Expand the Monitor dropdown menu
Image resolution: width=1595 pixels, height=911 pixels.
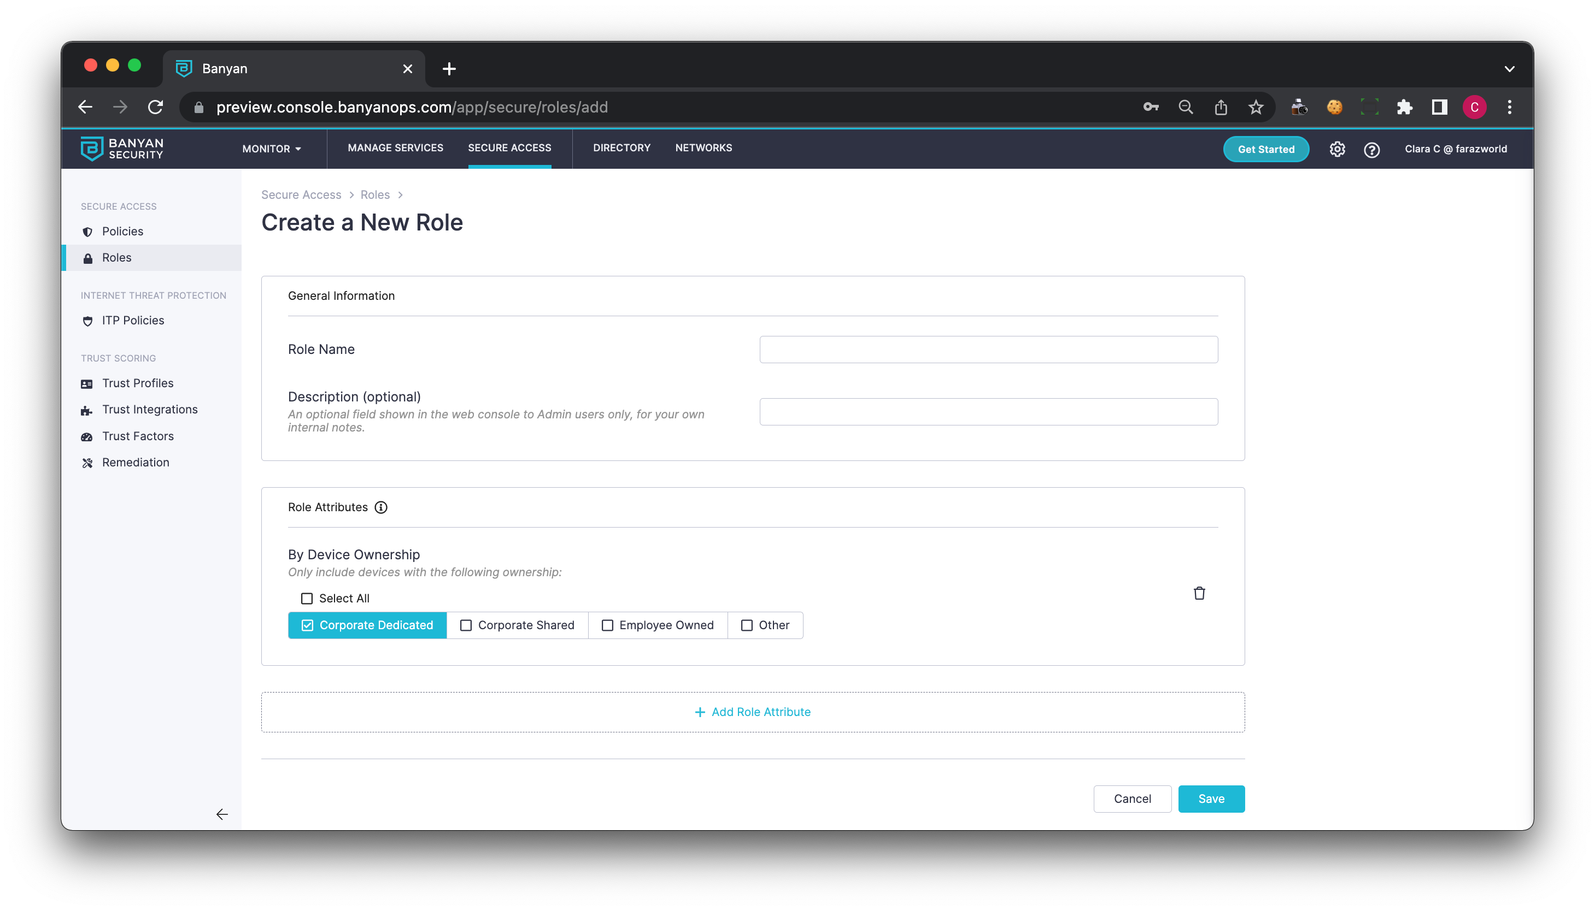(272, 149)
